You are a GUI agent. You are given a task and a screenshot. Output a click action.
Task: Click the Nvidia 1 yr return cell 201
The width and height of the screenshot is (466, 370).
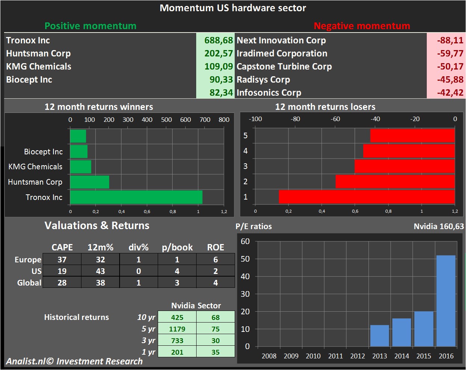pyautogui.click(x=177, y=352)
